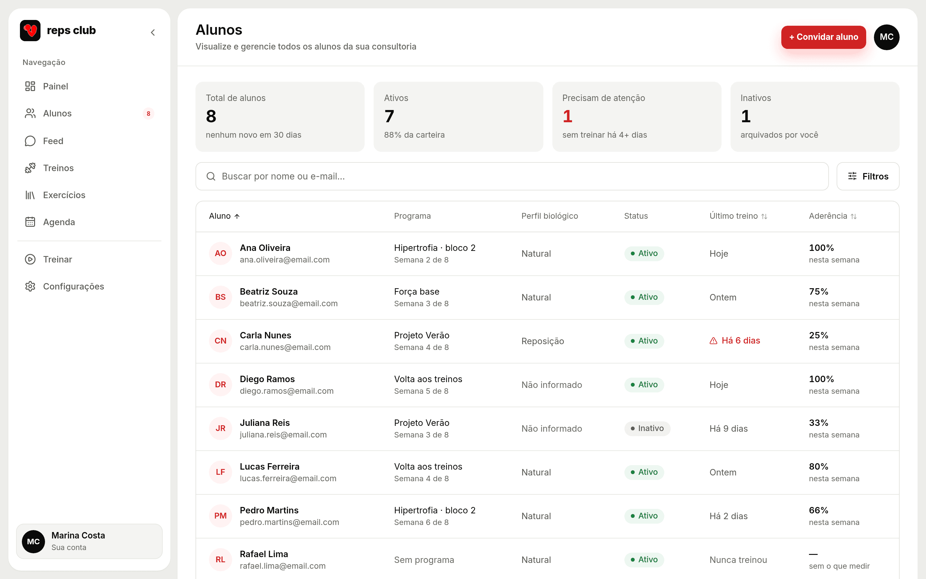Open the Exercícios library icon
This screenshot has height=579, width=926.
(30, 195)
